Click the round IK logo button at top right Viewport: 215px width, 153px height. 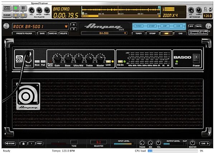(x=209, y=26)
